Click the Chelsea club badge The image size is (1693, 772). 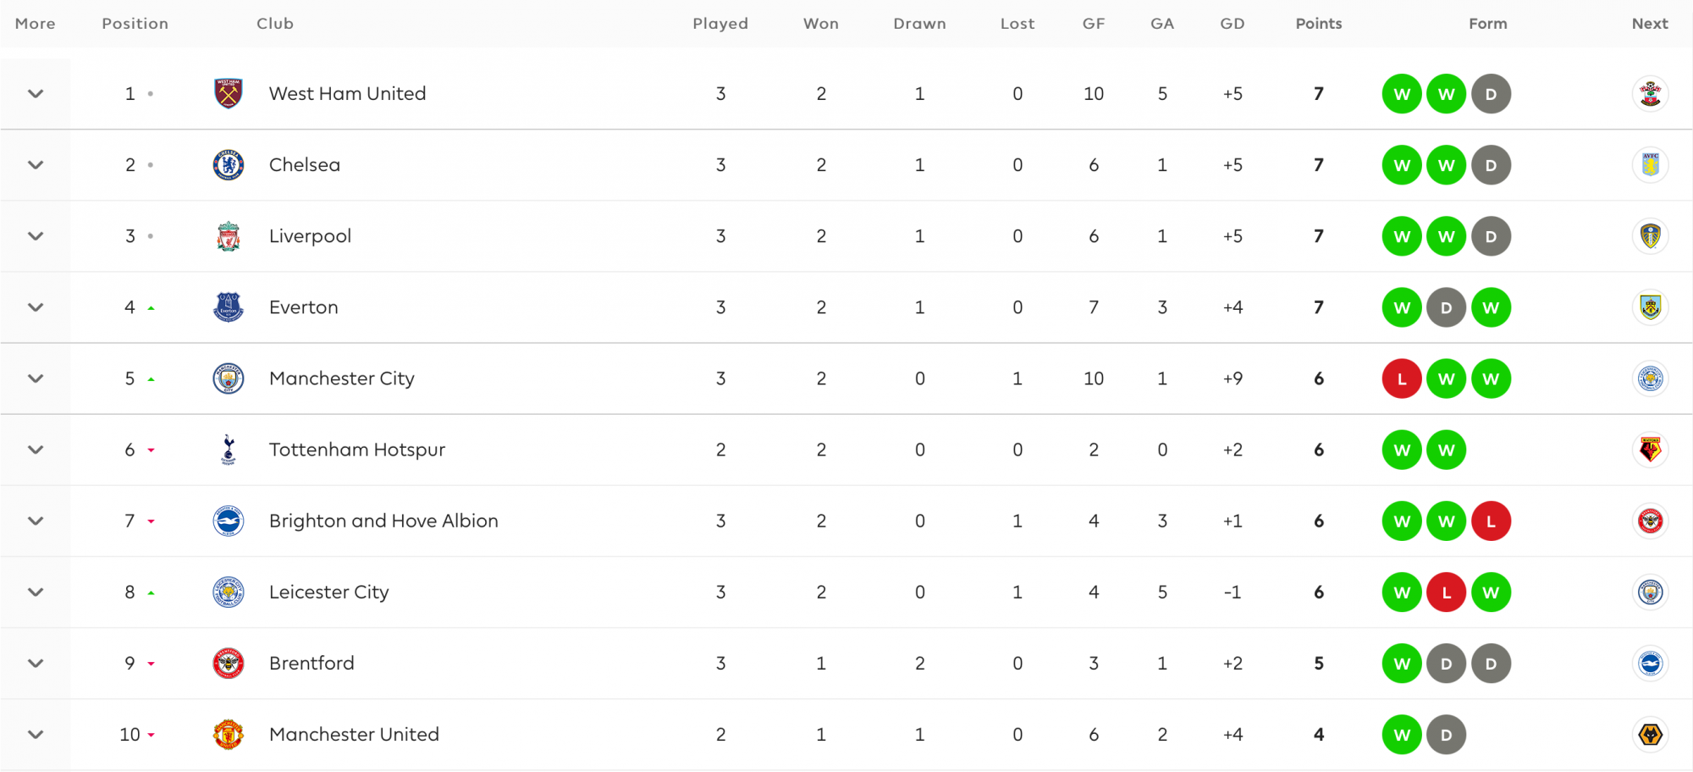[229, 165]
